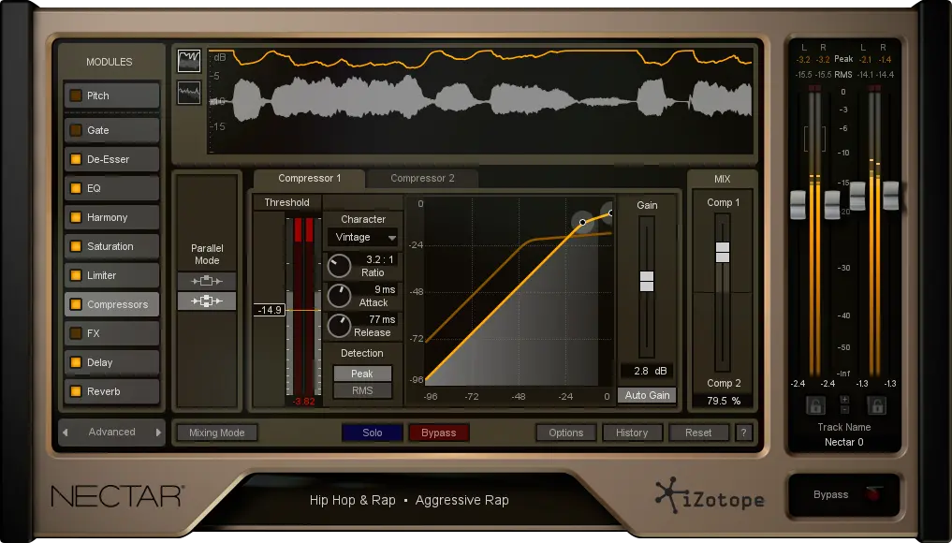Open the Limiter module
This screenshot has width=952, height=543.
(x=111, y=275)
